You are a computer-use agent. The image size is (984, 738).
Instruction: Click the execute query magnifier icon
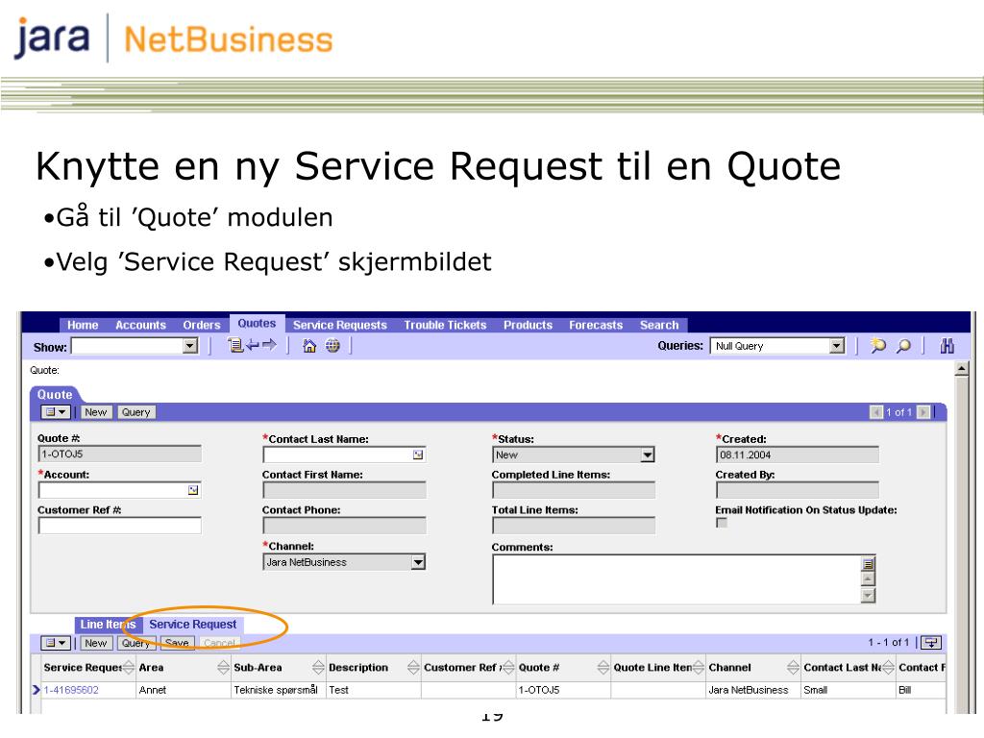(903, 345)
